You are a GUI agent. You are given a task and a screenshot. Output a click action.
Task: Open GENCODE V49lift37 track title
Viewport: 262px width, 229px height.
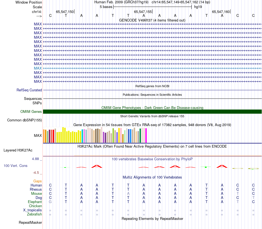point(152,20)
